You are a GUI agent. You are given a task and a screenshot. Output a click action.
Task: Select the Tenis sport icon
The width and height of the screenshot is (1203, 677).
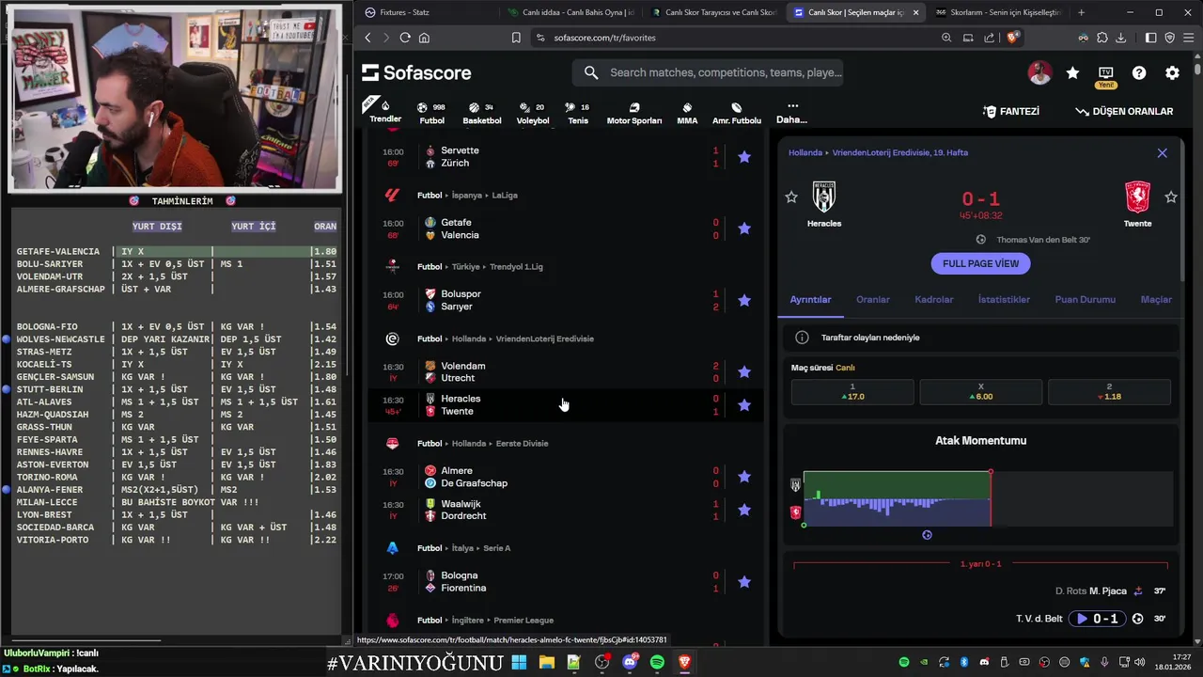click(x=577, y=113)
